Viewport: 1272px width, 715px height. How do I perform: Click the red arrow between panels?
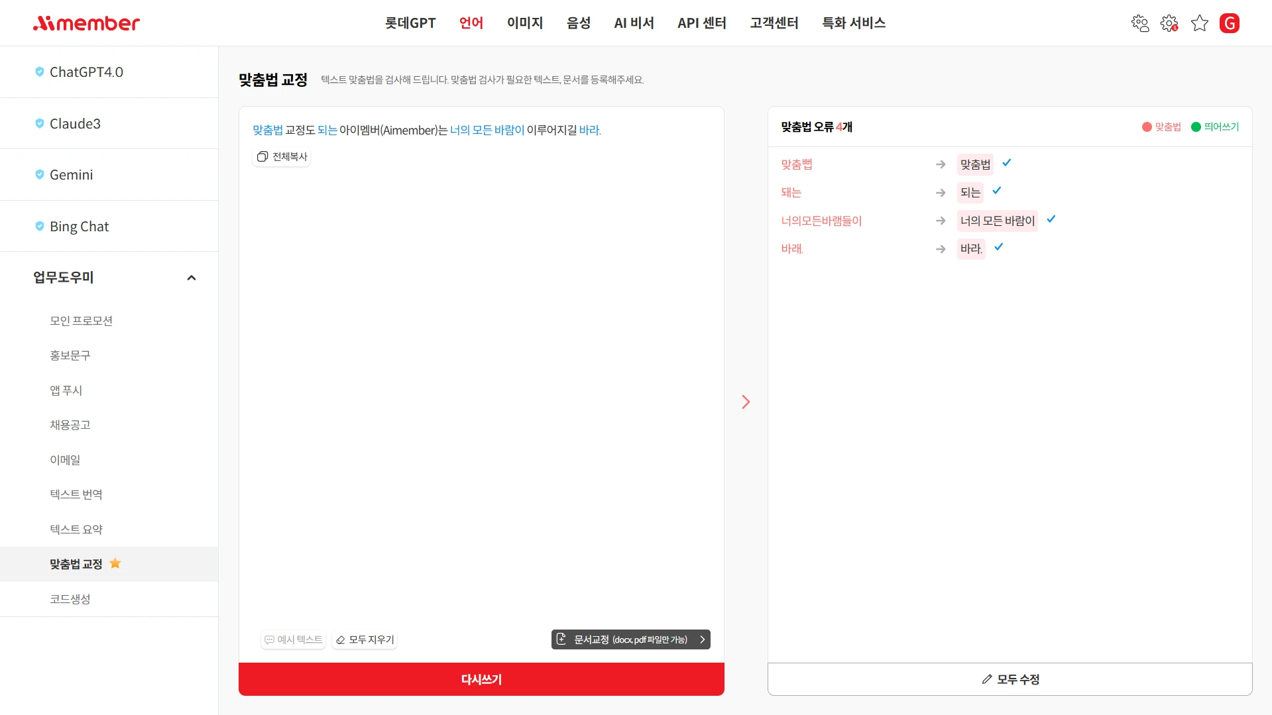pos(746,402)
